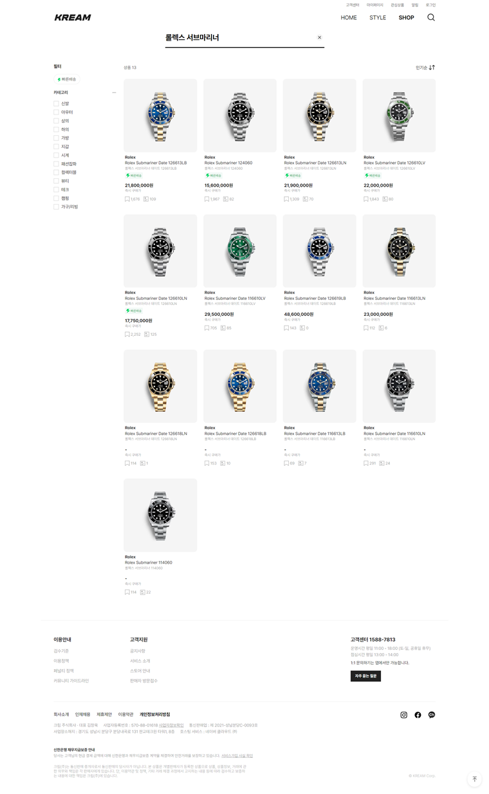Open the KakaoTalk icon in the footer

[x=432, y=715]
